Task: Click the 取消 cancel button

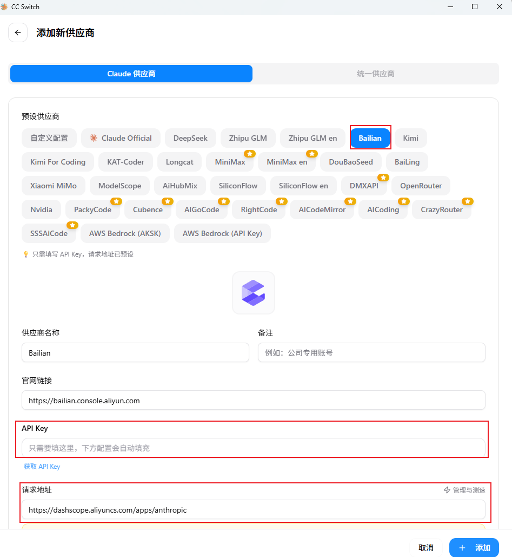Action: [x=426, y=548]
